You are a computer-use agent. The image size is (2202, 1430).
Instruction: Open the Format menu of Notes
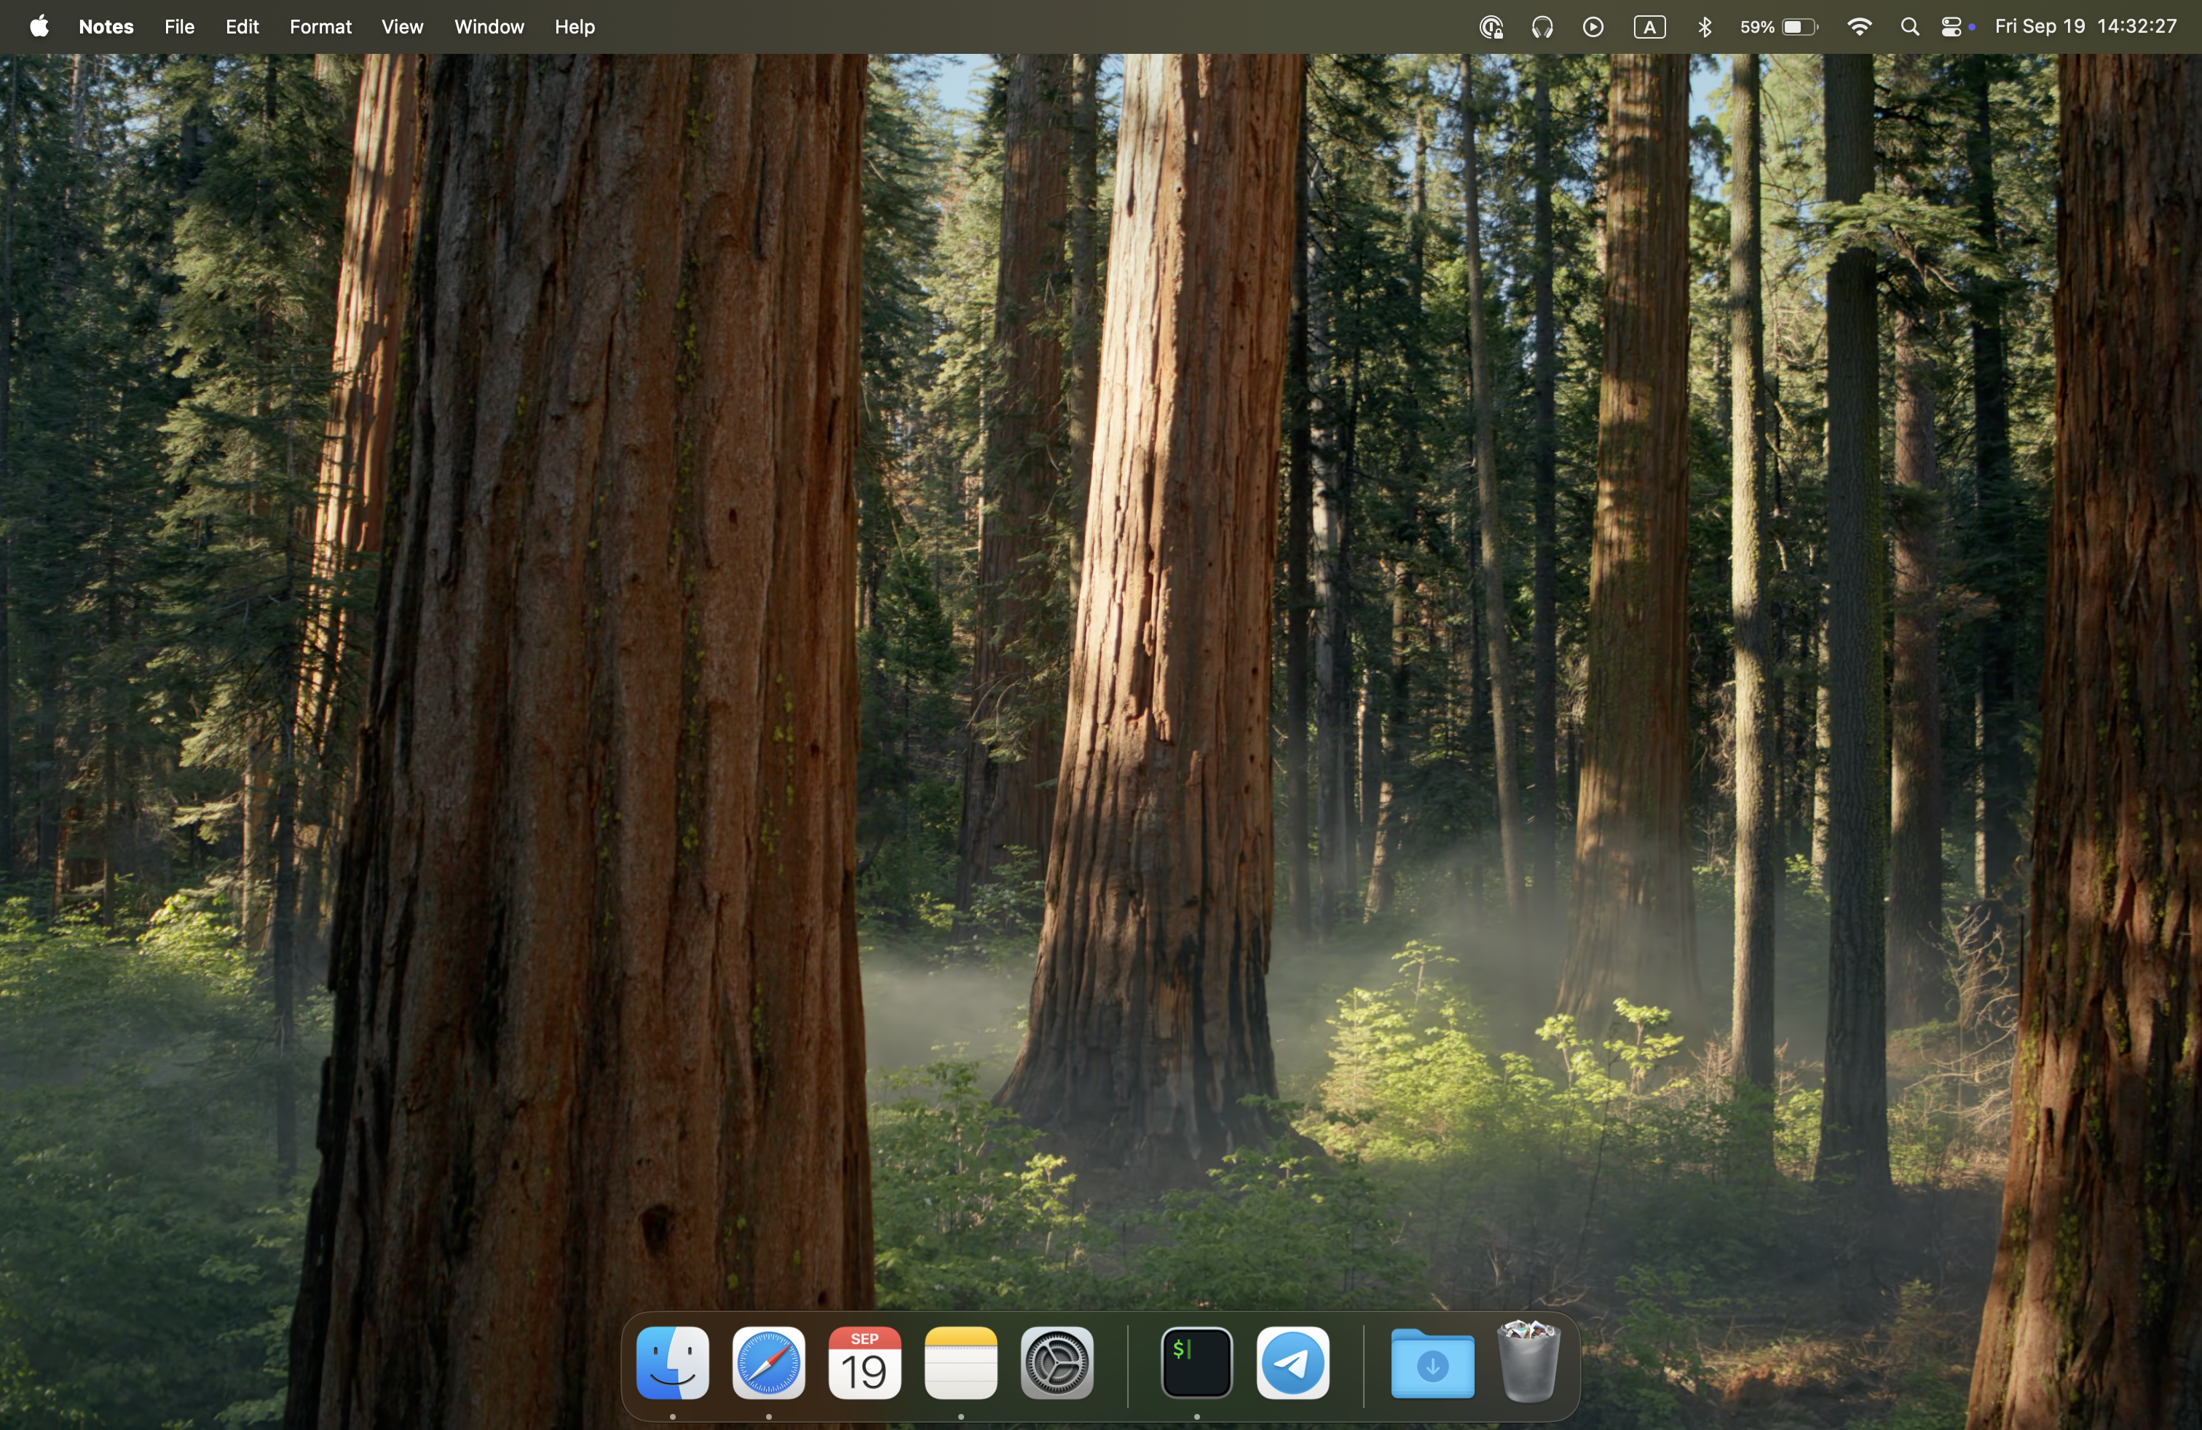point(320,27)
